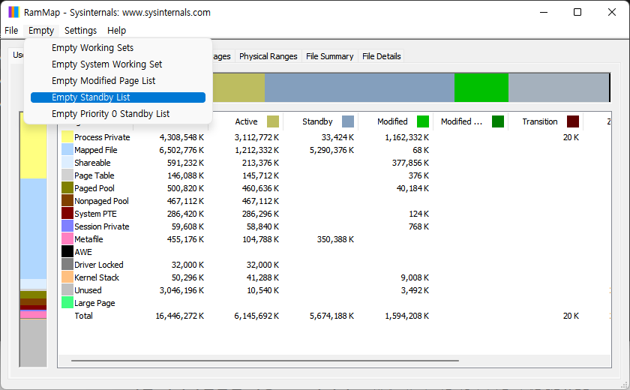Click the Paged Pool olive swatch
The height and width of the screenshot is (390, 630).
67,188
